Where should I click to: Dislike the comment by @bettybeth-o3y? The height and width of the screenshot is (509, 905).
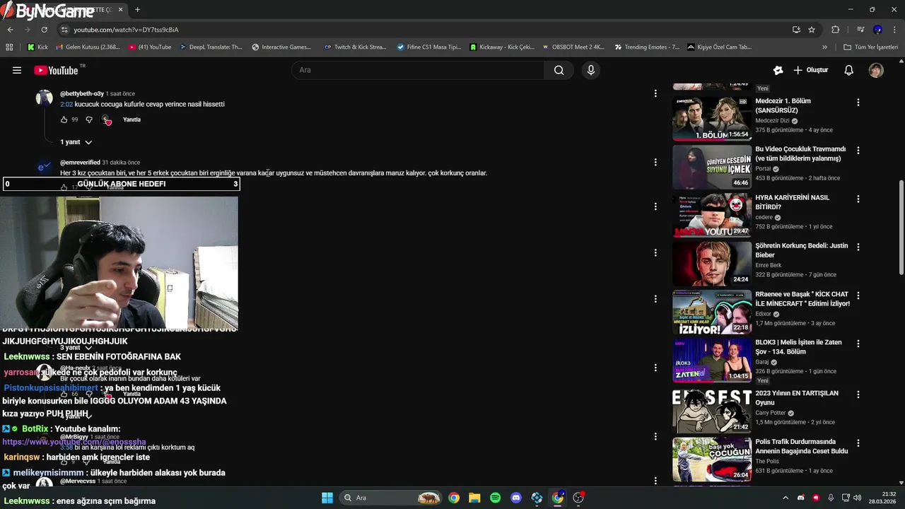tap(89, 120)
